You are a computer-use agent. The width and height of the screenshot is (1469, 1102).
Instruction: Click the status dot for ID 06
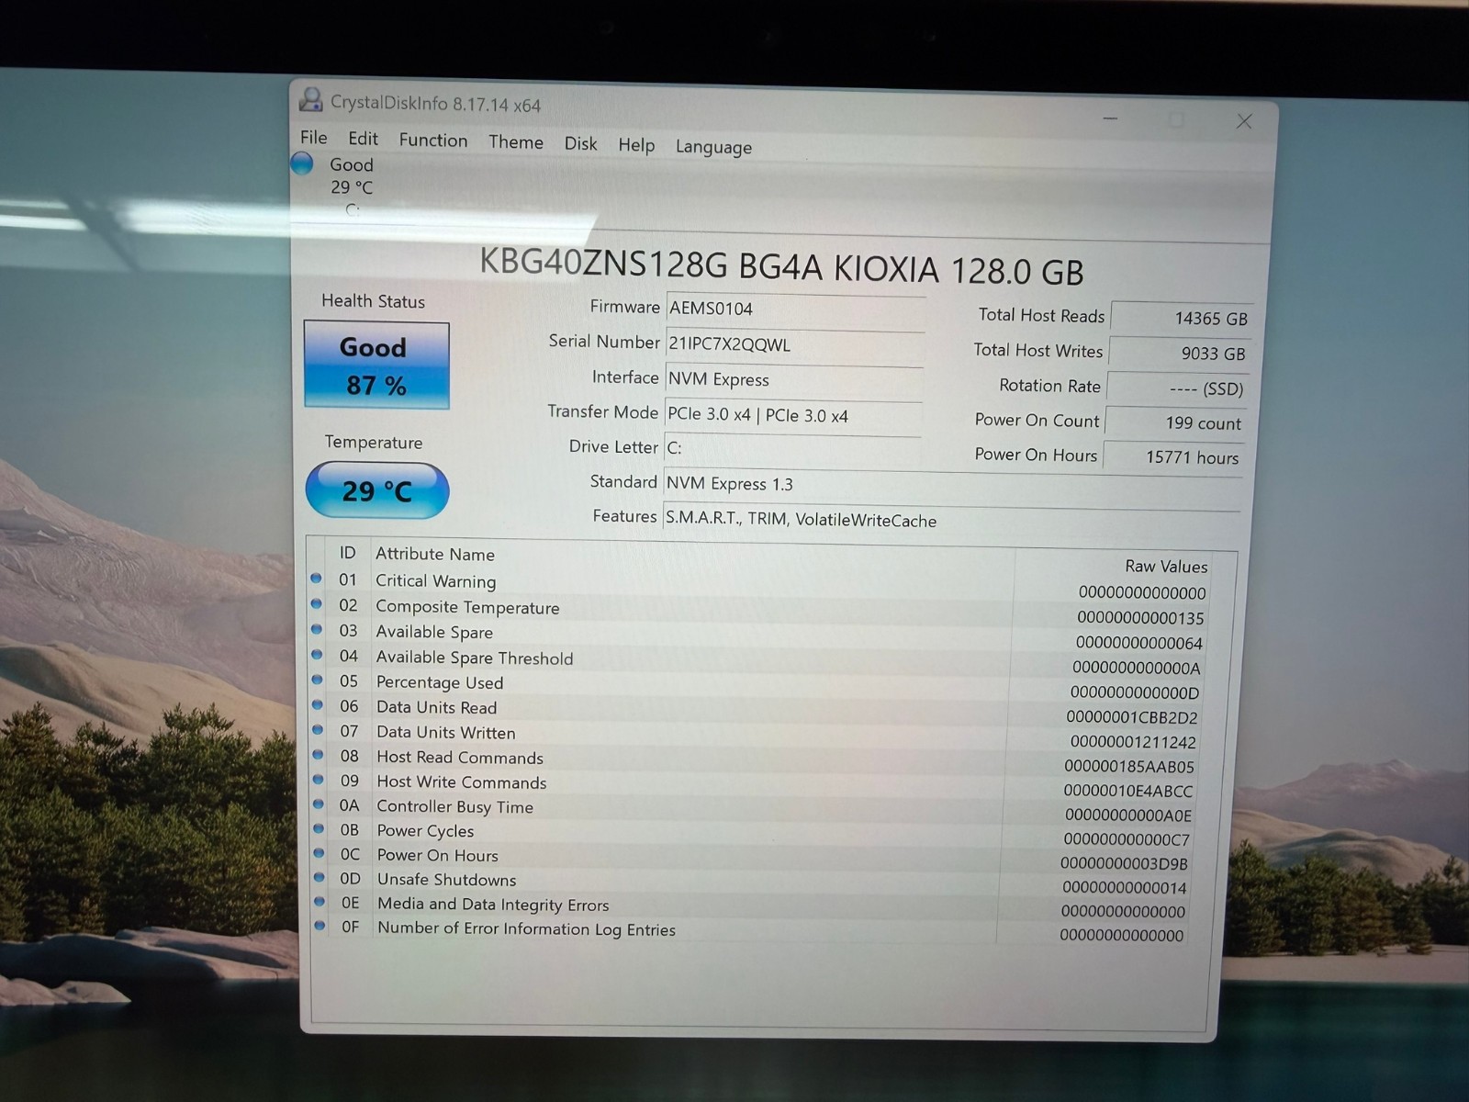pyautogui.click(x=318, y=704)
